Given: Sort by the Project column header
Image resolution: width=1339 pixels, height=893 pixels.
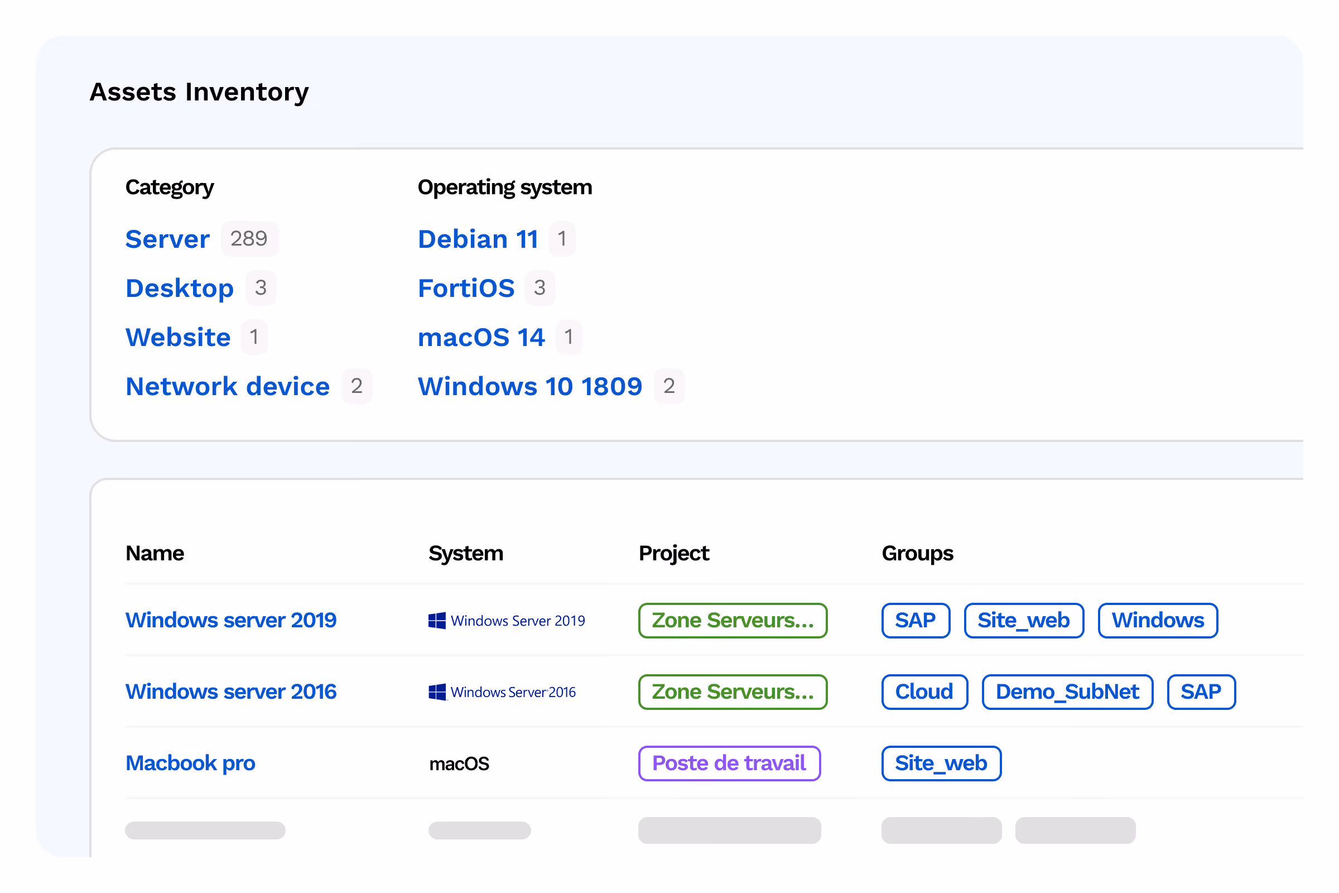Looking at the screenshot, I should coord(673,554).
